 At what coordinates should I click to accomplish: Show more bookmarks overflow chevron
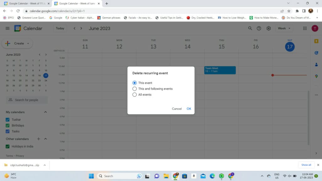click(x=317, y=18)
